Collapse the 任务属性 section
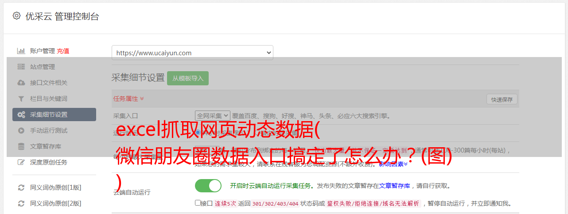The height and width of the screenshot is (214, 568). point(128,99)
